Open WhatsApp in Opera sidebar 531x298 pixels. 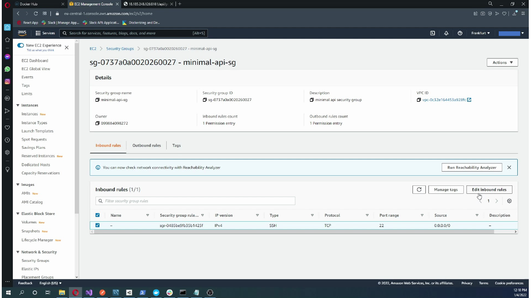7,69
